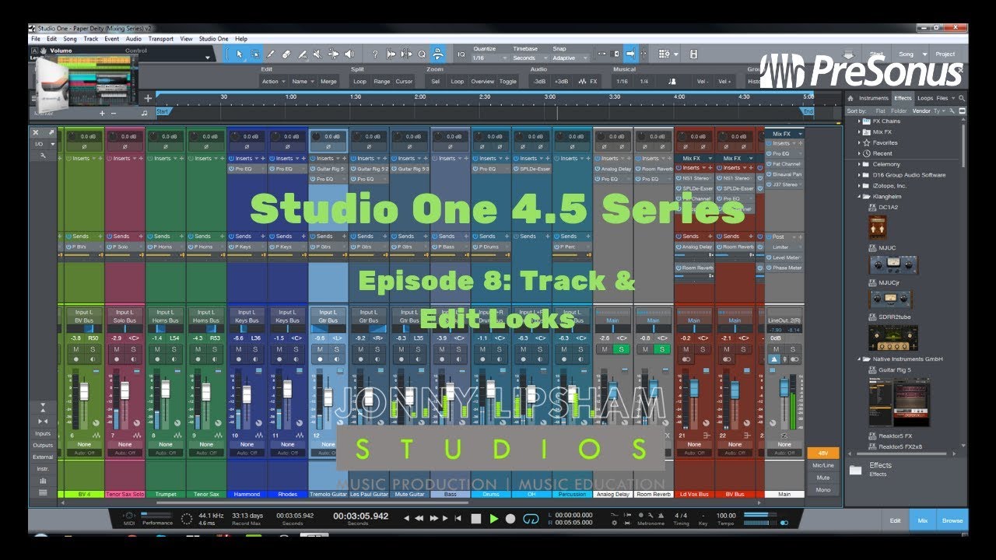Mute the Hammond channel

click(x=238, y=350)
